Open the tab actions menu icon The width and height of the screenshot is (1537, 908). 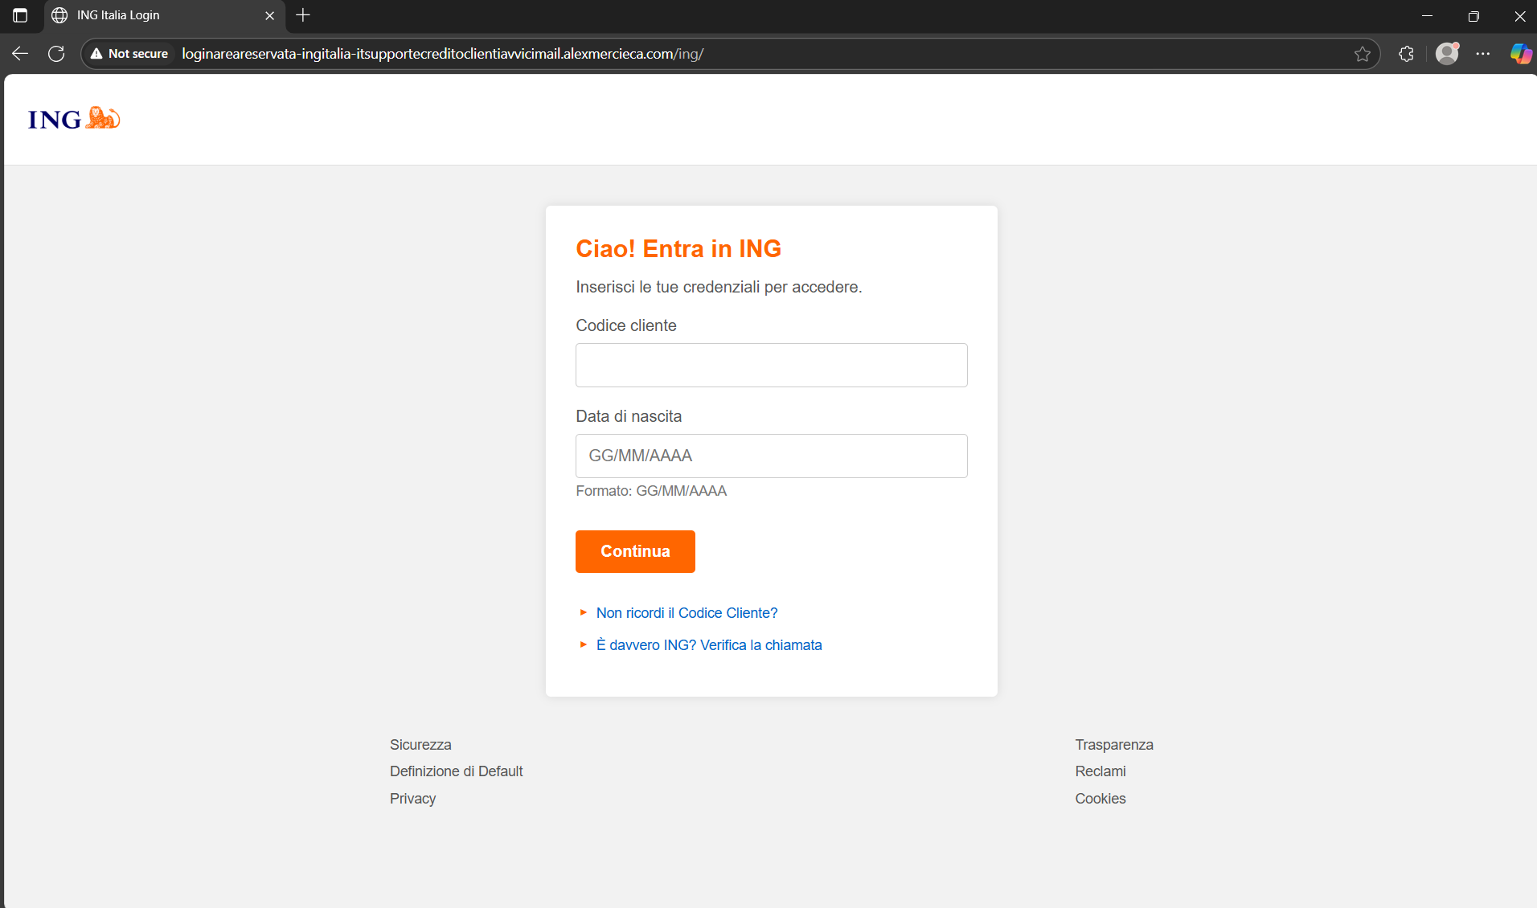(x=20, y=15)
